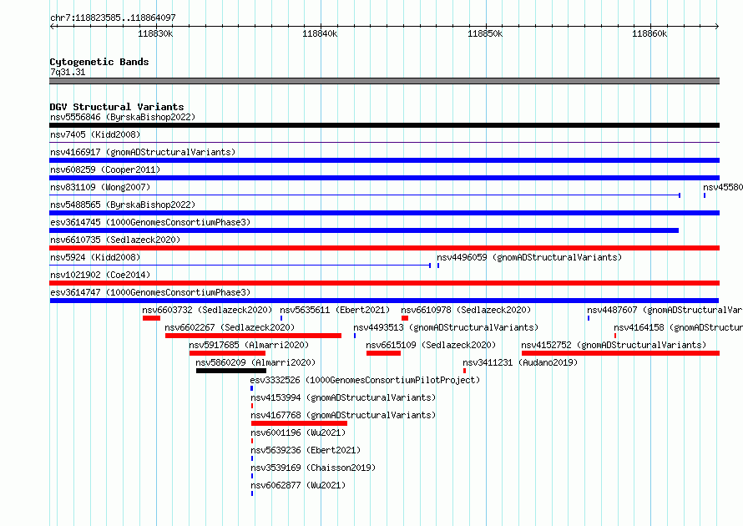Open nsv5917685 (Almarri2020) label

[x=249, y=345]
